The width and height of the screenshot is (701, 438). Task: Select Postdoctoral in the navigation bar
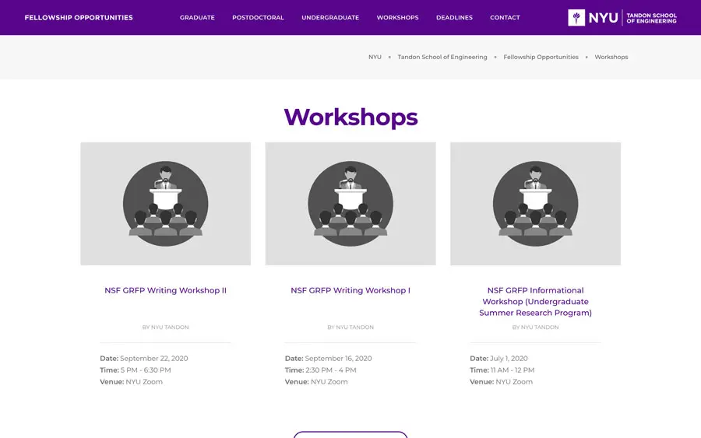(258, 18)
